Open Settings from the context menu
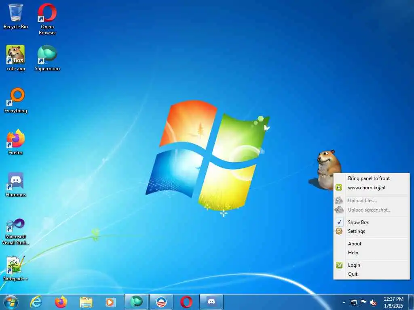This screenshot has height=310, width=414. (x=372, y=231)
